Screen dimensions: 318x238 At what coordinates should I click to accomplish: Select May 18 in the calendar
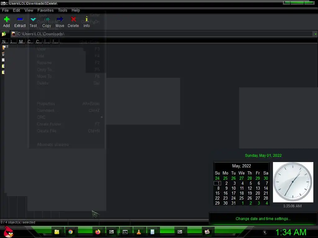(x=242, y=193)
